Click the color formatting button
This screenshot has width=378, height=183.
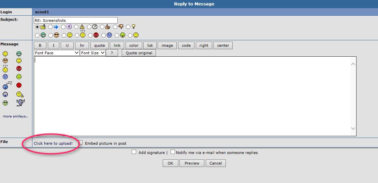pos(134,45)
